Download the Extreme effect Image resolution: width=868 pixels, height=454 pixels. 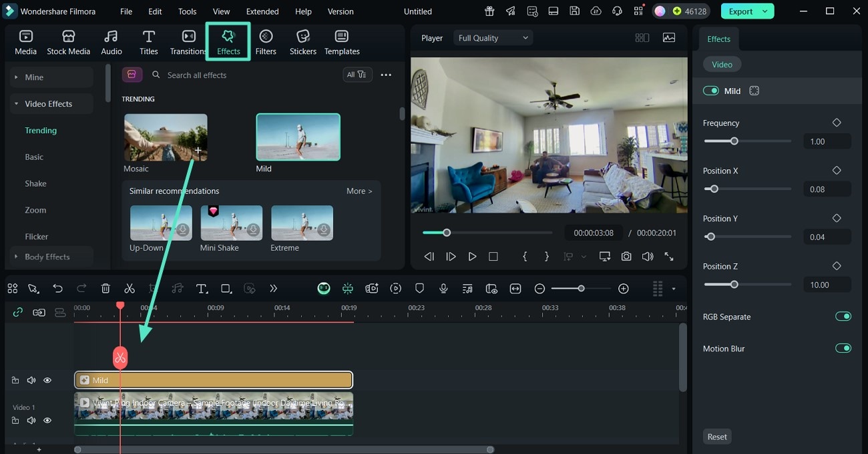coord(324,231)
